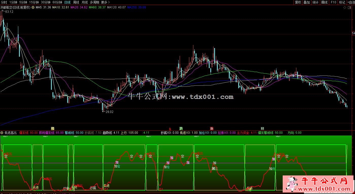Click the diamond icon at top right
The image size is (355, 194).
tap(344, 8)
